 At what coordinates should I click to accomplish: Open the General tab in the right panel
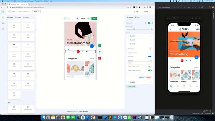tap(130, 17)
